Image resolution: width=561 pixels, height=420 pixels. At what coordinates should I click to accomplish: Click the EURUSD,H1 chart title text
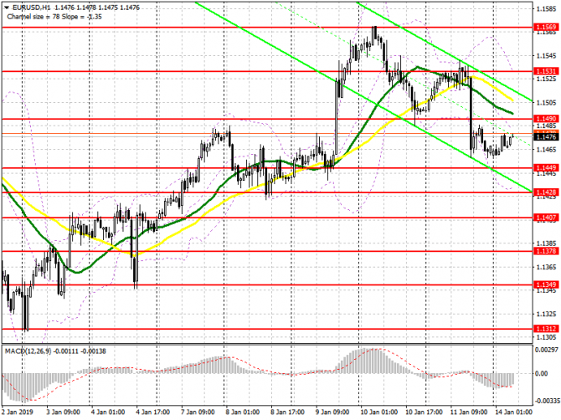tap(33, 8)
